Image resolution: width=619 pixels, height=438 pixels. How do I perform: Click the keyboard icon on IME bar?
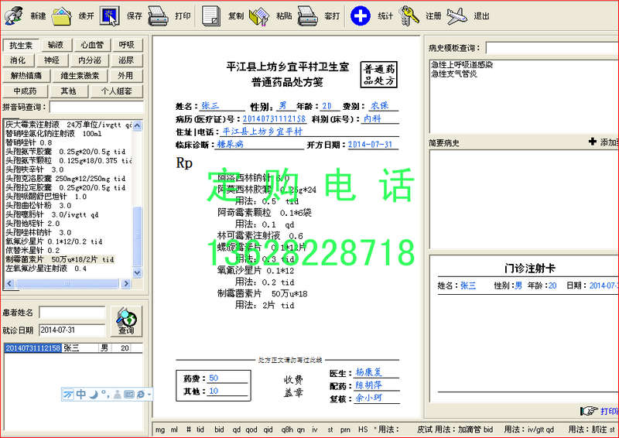[x=129, y=394]
